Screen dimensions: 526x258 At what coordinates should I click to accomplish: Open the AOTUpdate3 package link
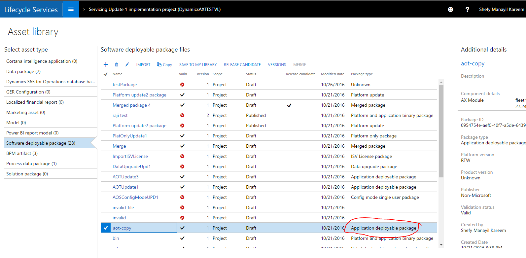(125, 177)
